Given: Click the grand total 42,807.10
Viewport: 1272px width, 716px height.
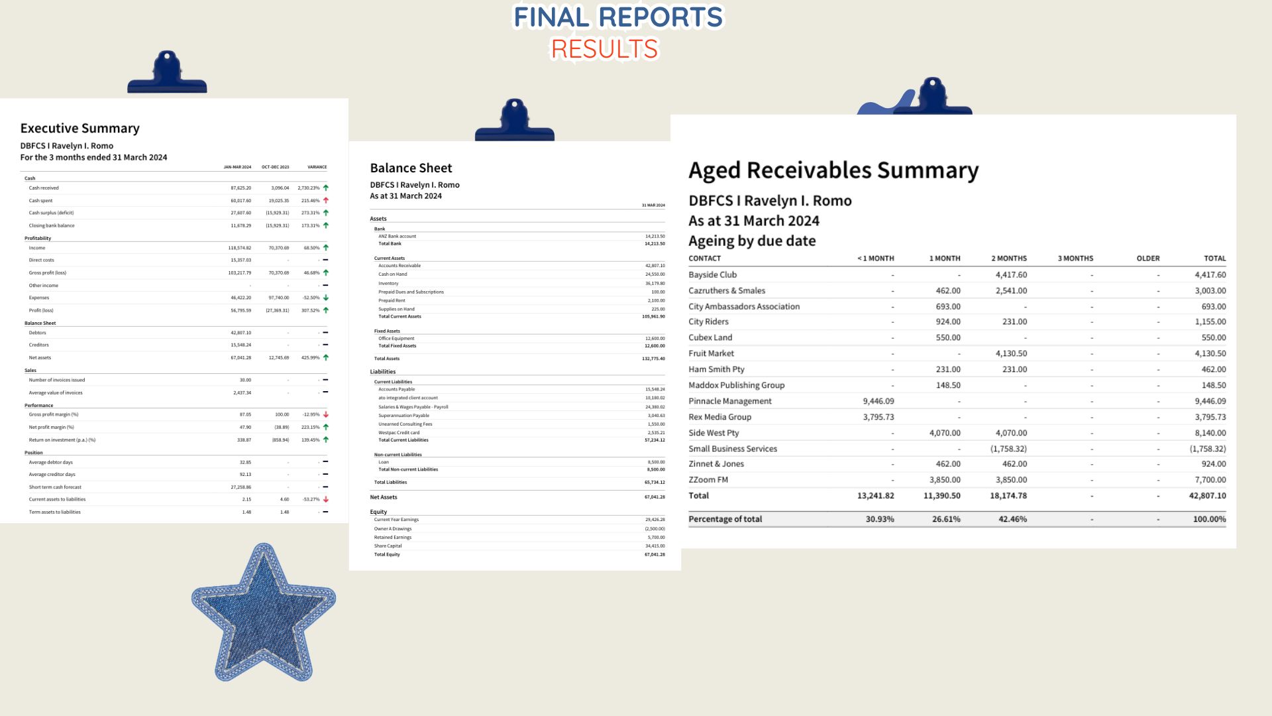Looking at the screenshot, I should click(x=1207, y=496).
